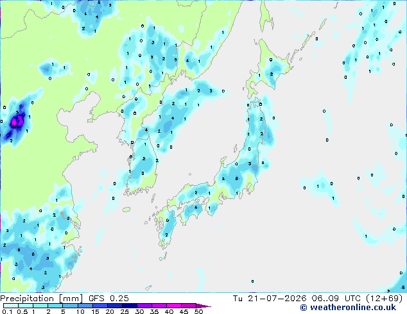Click the above-50 arrow tip of the legend
Screen dimensions: 407x314
click(x=203, y=306)
